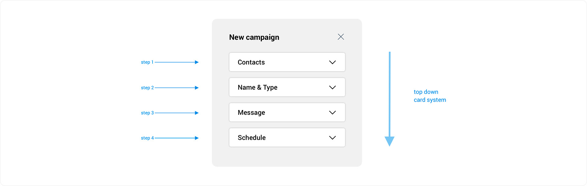
Task: Expand the Schedule card chevron
Action: click(332, 138)
